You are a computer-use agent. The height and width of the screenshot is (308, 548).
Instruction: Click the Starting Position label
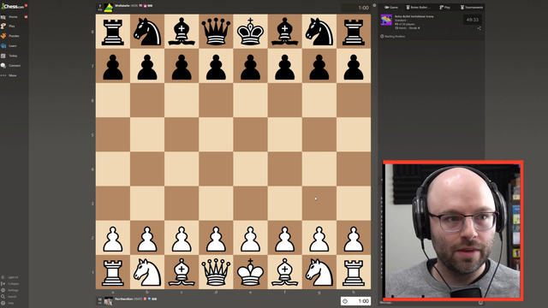395,36
